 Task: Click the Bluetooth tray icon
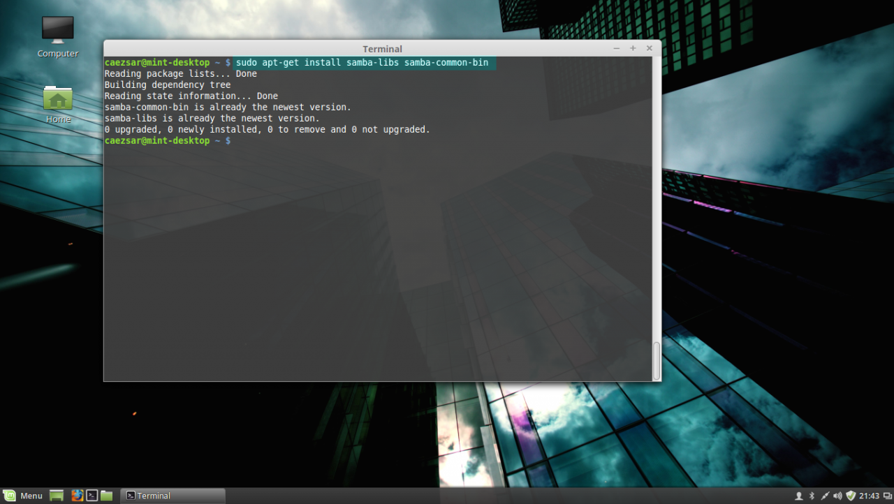pos(812,496)
